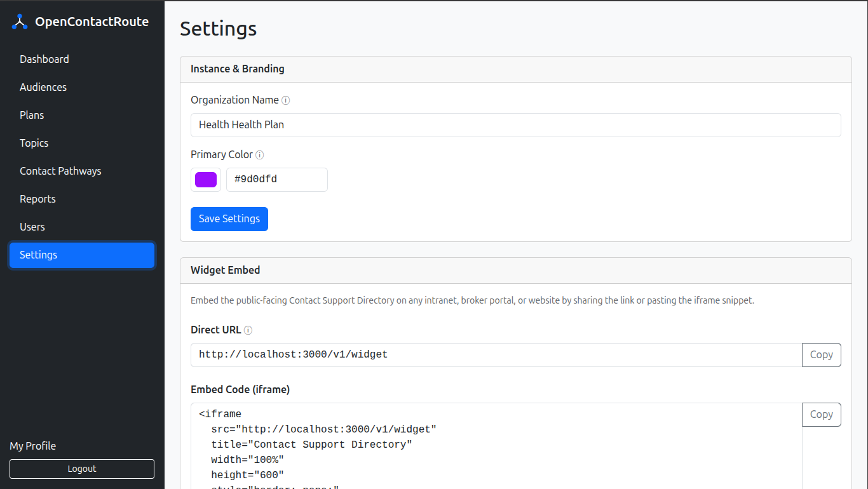
Task: Log out using the Logout button
Action: tap(81, 469)
